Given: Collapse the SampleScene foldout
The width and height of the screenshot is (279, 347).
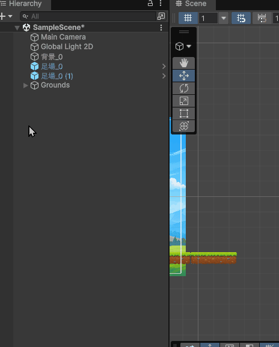Looking at the screenshot, I should [17, 28].
